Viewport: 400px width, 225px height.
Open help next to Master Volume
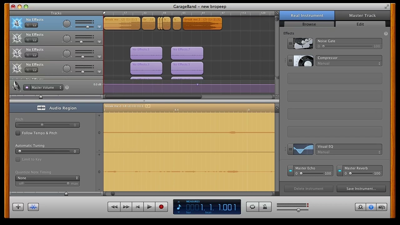(x=67, y=87)
